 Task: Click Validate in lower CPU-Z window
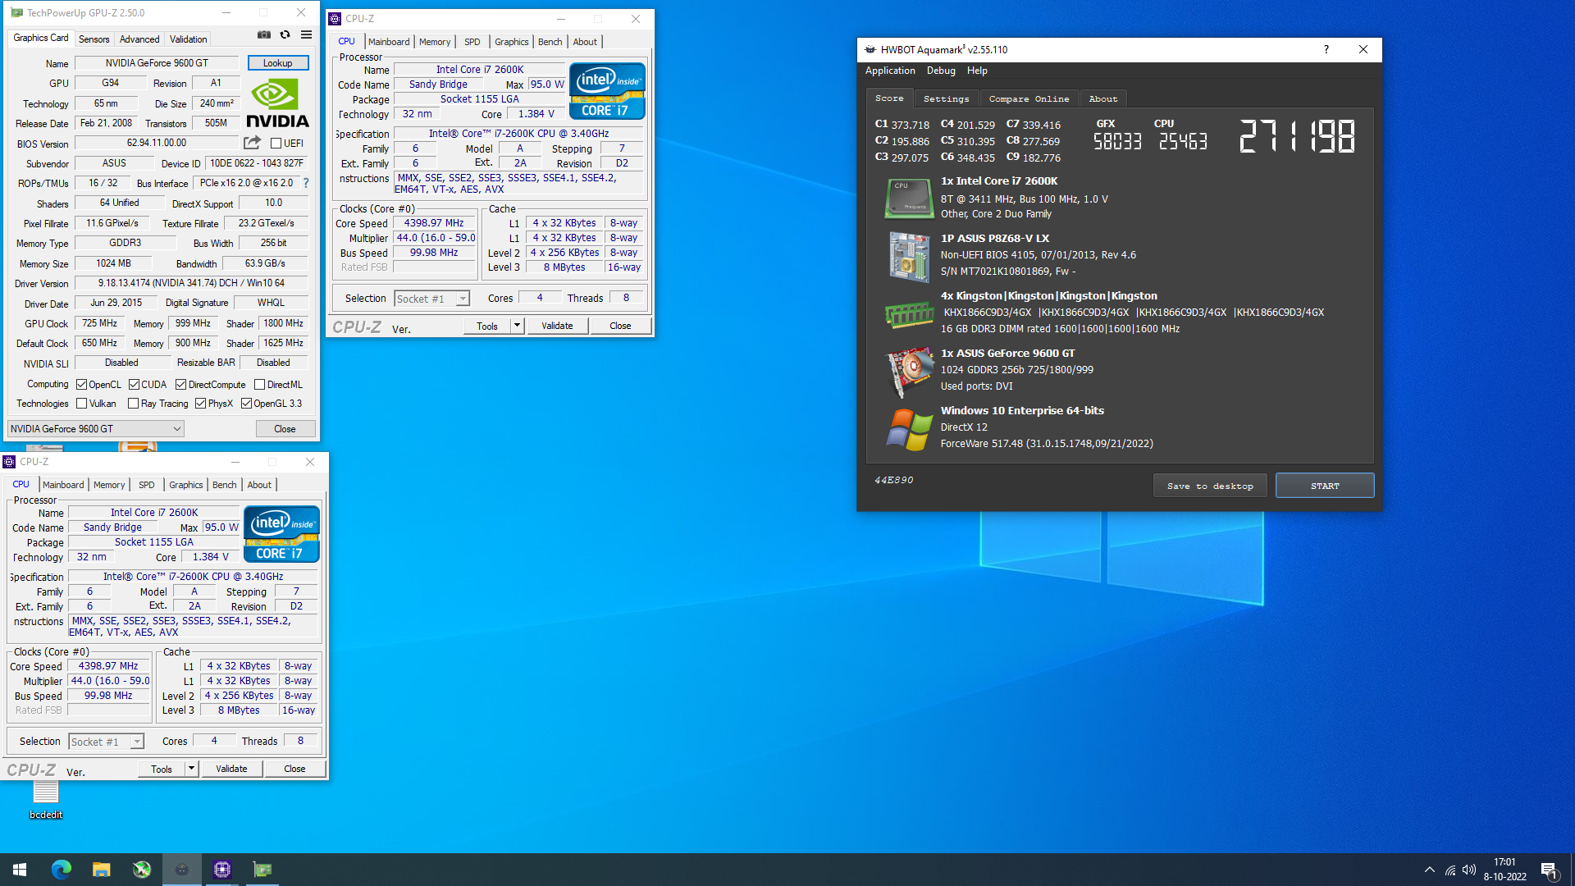pyautogui.click(x=231, y=769)
